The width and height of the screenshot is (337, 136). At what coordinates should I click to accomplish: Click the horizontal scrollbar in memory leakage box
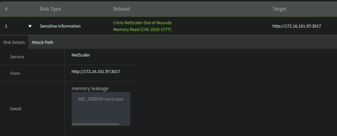point(96,124)
